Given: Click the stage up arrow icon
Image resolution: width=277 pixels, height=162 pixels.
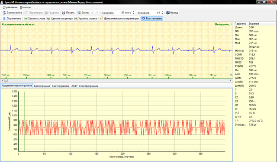Looking at the screenshot, I should point(92,13).
